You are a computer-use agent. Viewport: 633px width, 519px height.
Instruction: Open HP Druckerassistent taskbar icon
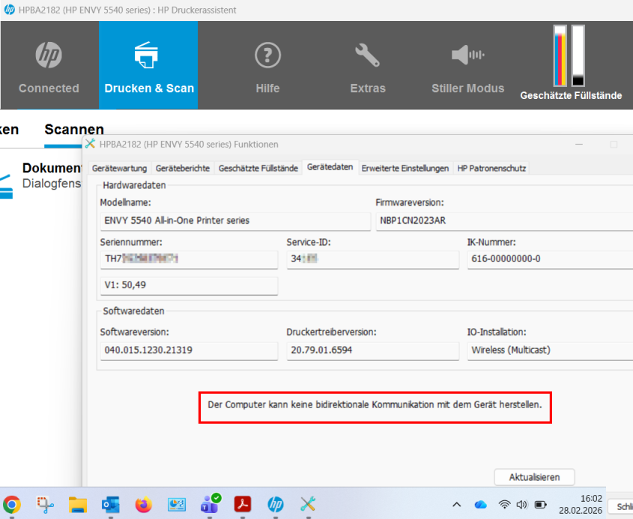tap(276, 505)
